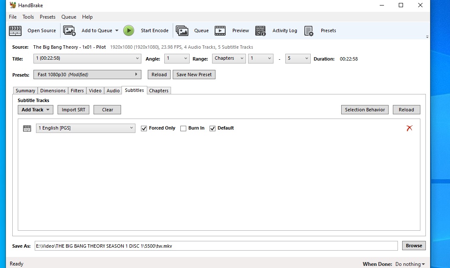This screenshot has width=450, height=268.
Task: Switch to the Chapters tab
Action: point(159,91)
